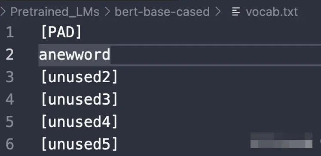This screenshot has height=156, width=321.
Task: Select line number 5 in the gutter
Action: coord(10,122)
